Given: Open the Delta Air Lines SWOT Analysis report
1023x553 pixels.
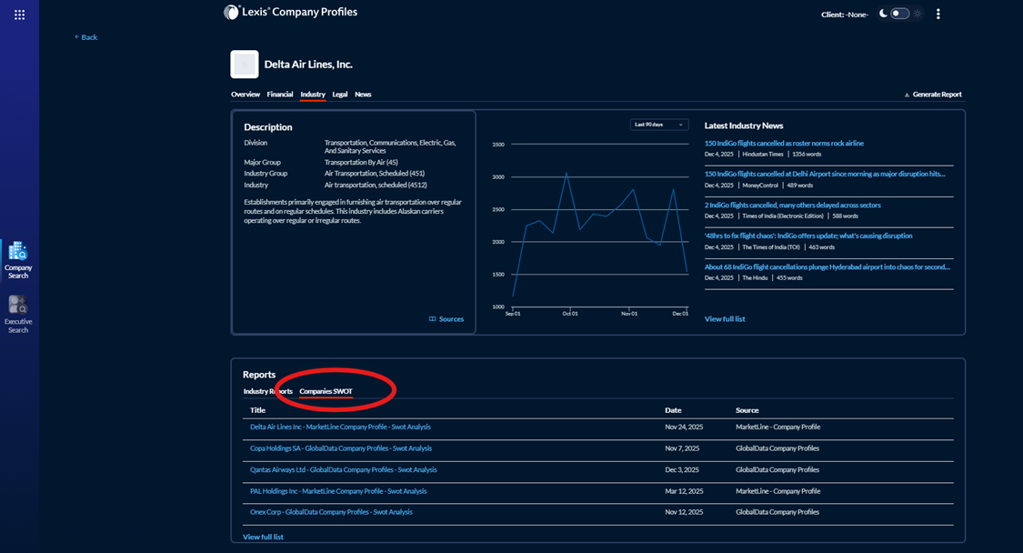Looking at the screenshot, I should point(340,427).
